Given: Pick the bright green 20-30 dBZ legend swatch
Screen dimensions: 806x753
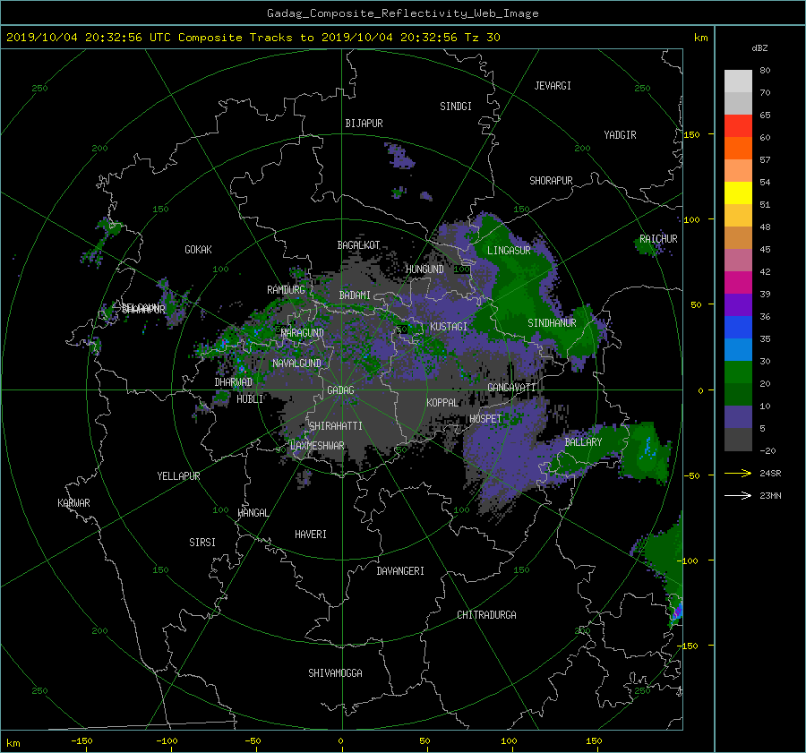Looking at the screenshot, I should [x=738, y=372].
